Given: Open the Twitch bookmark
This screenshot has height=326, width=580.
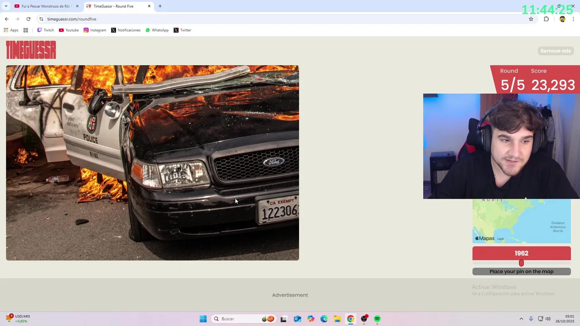Looking at the screenshot, I should [45, 30].
